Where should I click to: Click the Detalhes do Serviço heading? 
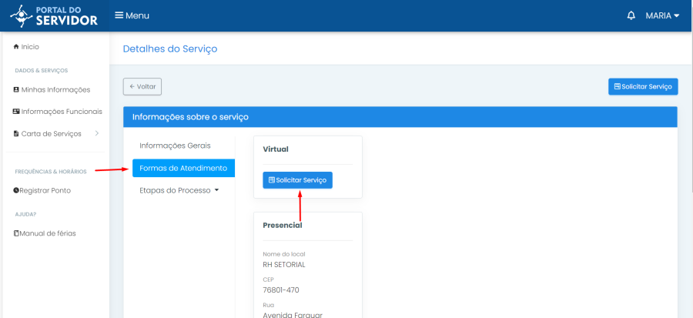pos(170,49)
